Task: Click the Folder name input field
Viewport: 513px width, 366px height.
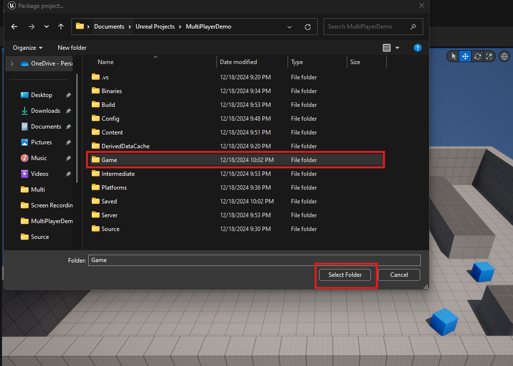Action: [x=254, y=260]
